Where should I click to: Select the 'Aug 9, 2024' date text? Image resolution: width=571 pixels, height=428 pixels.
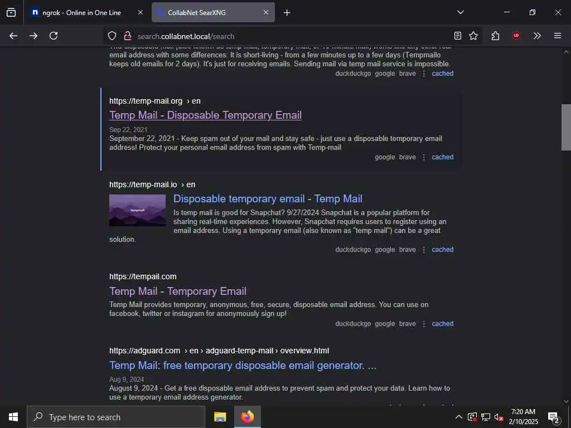[127, 379]
